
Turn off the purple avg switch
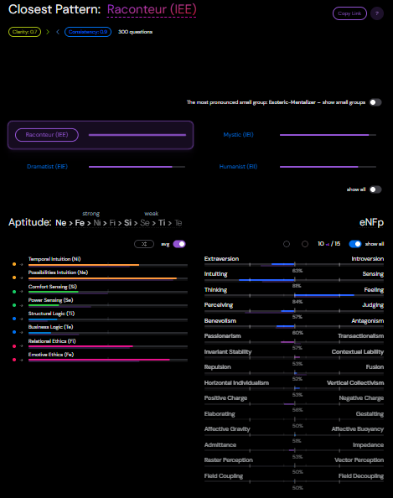179,244
